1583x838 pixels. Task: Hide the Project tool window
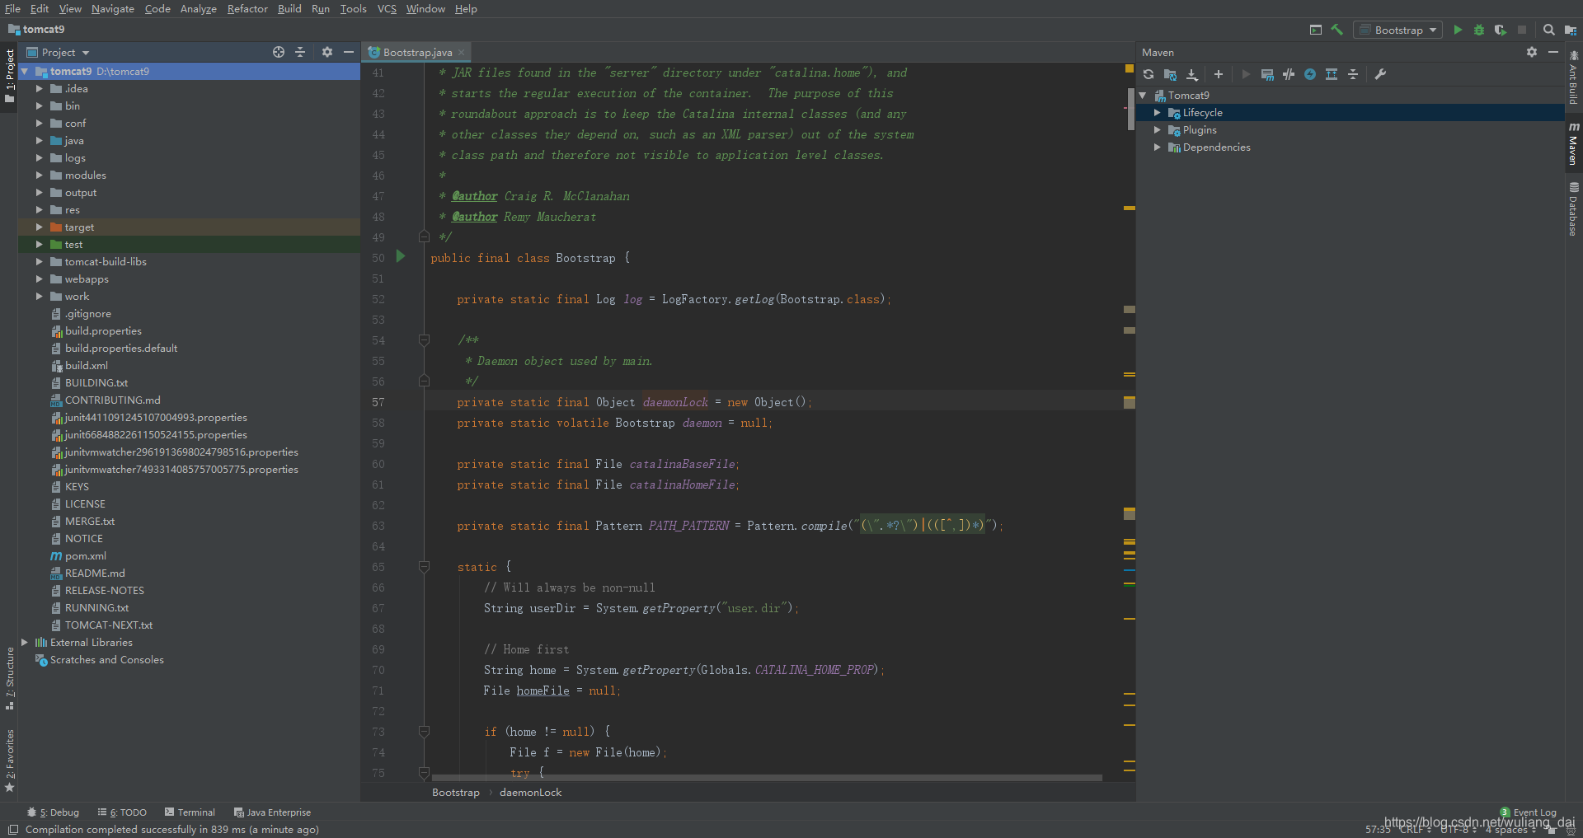click(349, 52)
